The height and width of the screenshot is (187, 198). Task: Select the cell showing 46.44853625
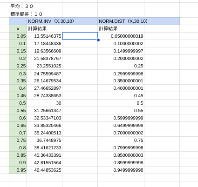pos(45,170)
